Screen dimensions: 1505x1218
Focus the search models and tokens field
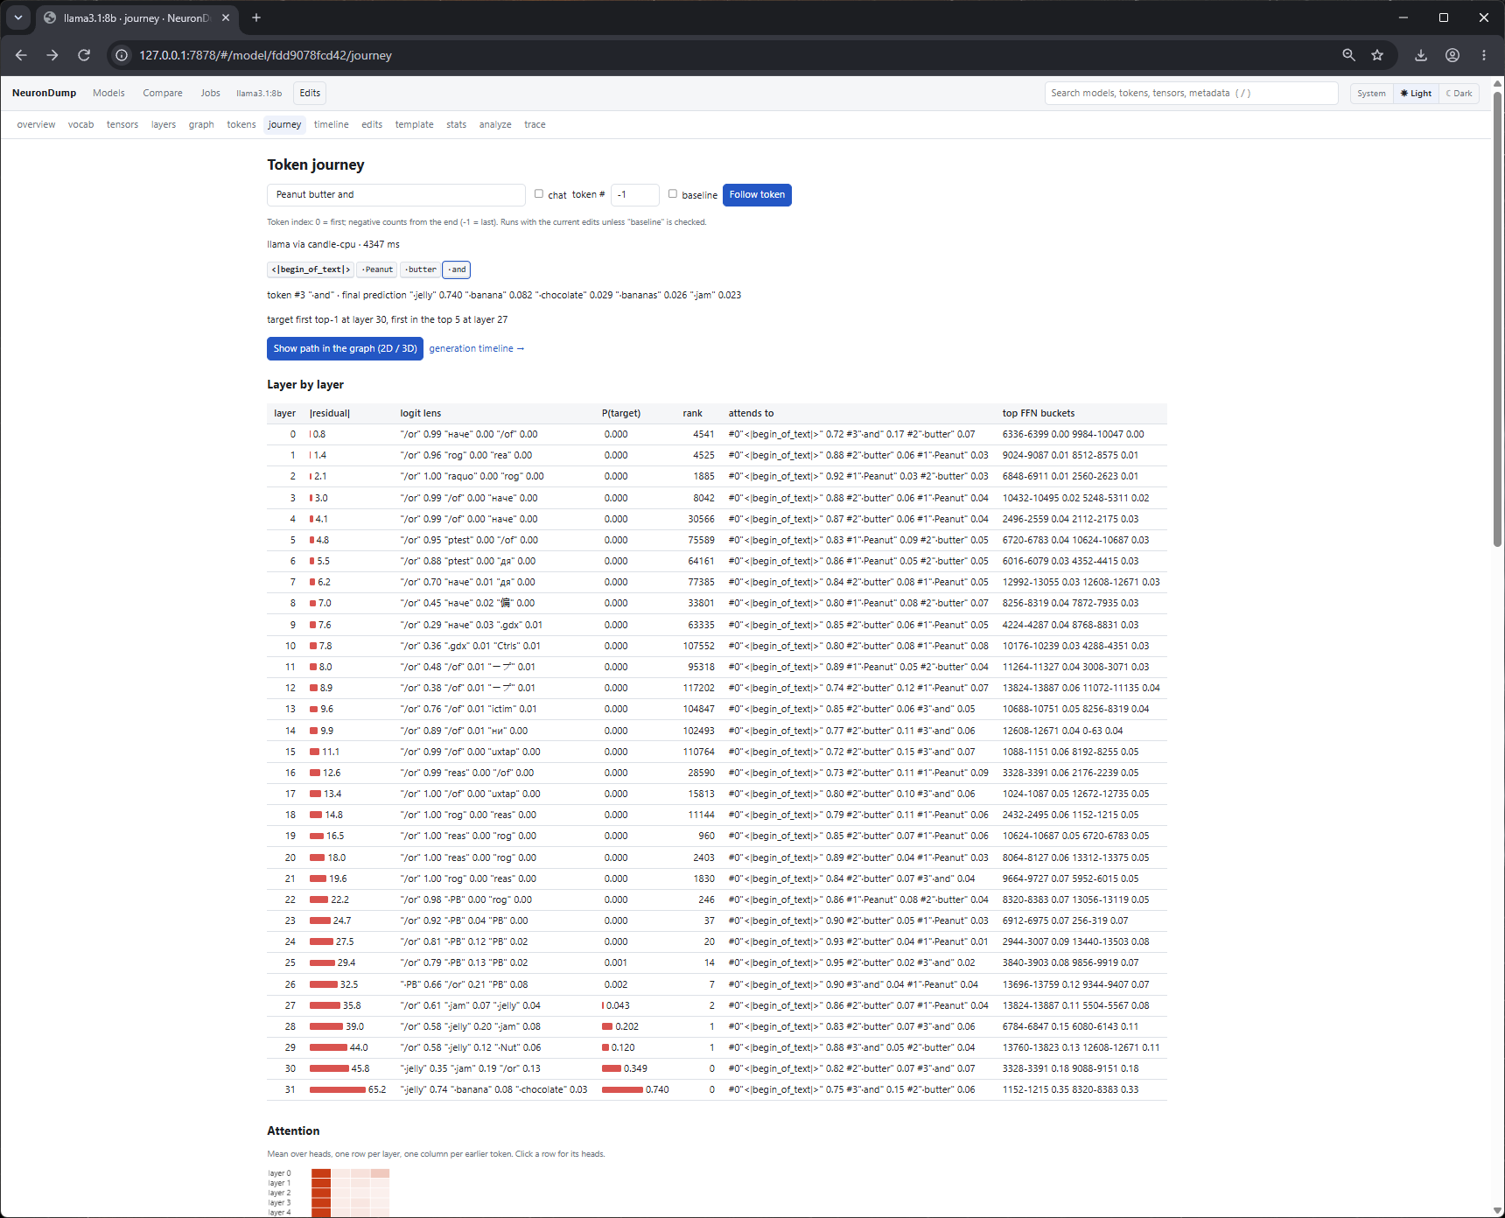pos(1191,93)
